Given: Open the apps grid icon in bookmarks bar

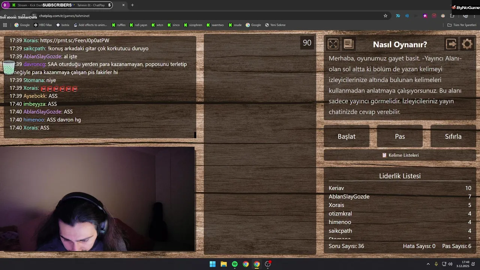Looking at the screenshot, I should [5, 25].
